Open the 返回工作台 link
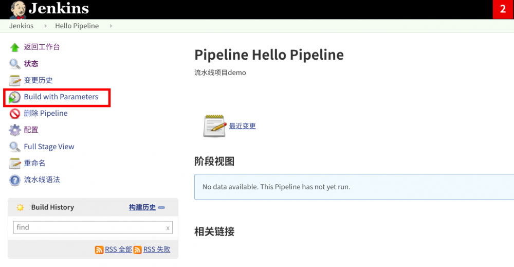 point(42,47)
